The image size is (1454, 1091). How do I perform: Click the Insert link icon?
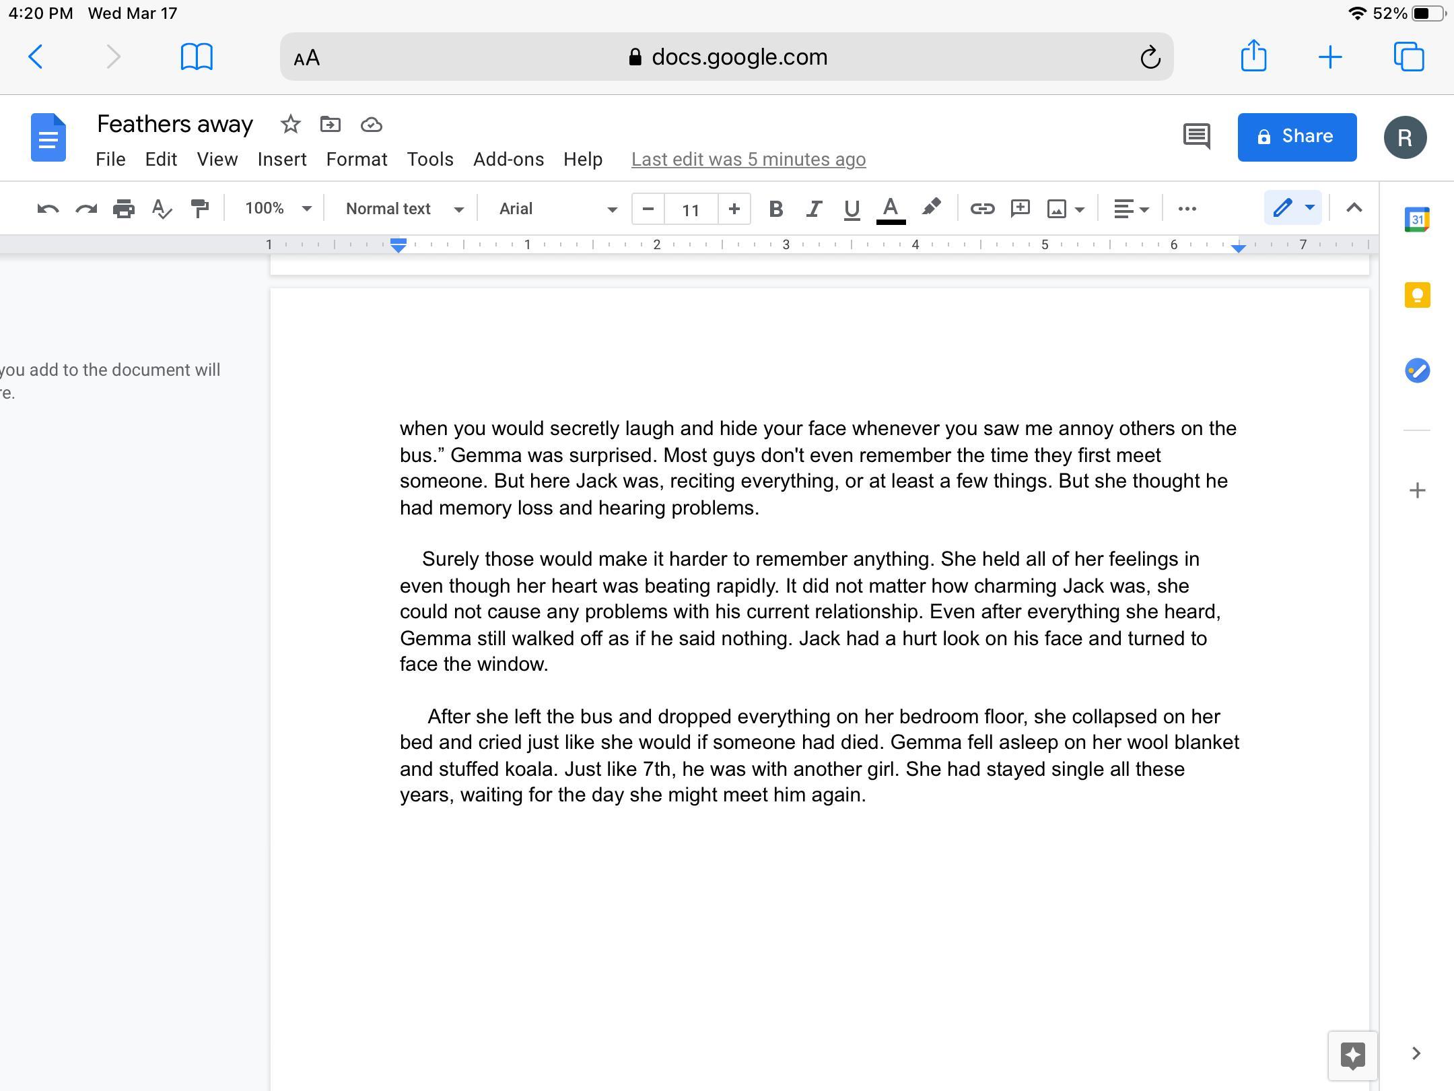coord(982,209)
